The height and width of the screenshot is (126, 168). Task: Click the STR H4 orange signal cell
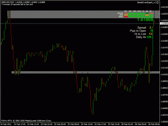[x=147, y=15]
